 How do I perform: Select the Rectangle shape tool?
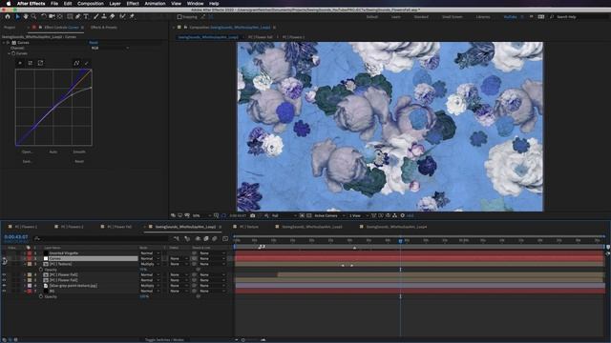(70, 17)
